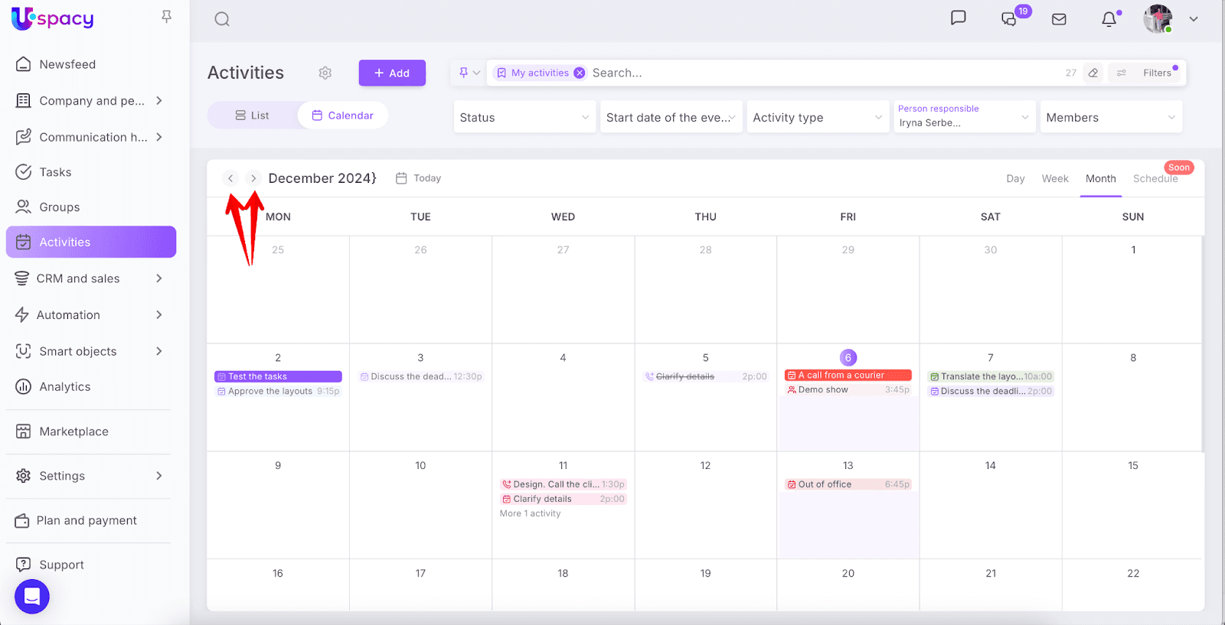The width and height of the screenshot is (1225, 625).
Task: Click the More 1 activity link
Action: click(x=530, y=513)
